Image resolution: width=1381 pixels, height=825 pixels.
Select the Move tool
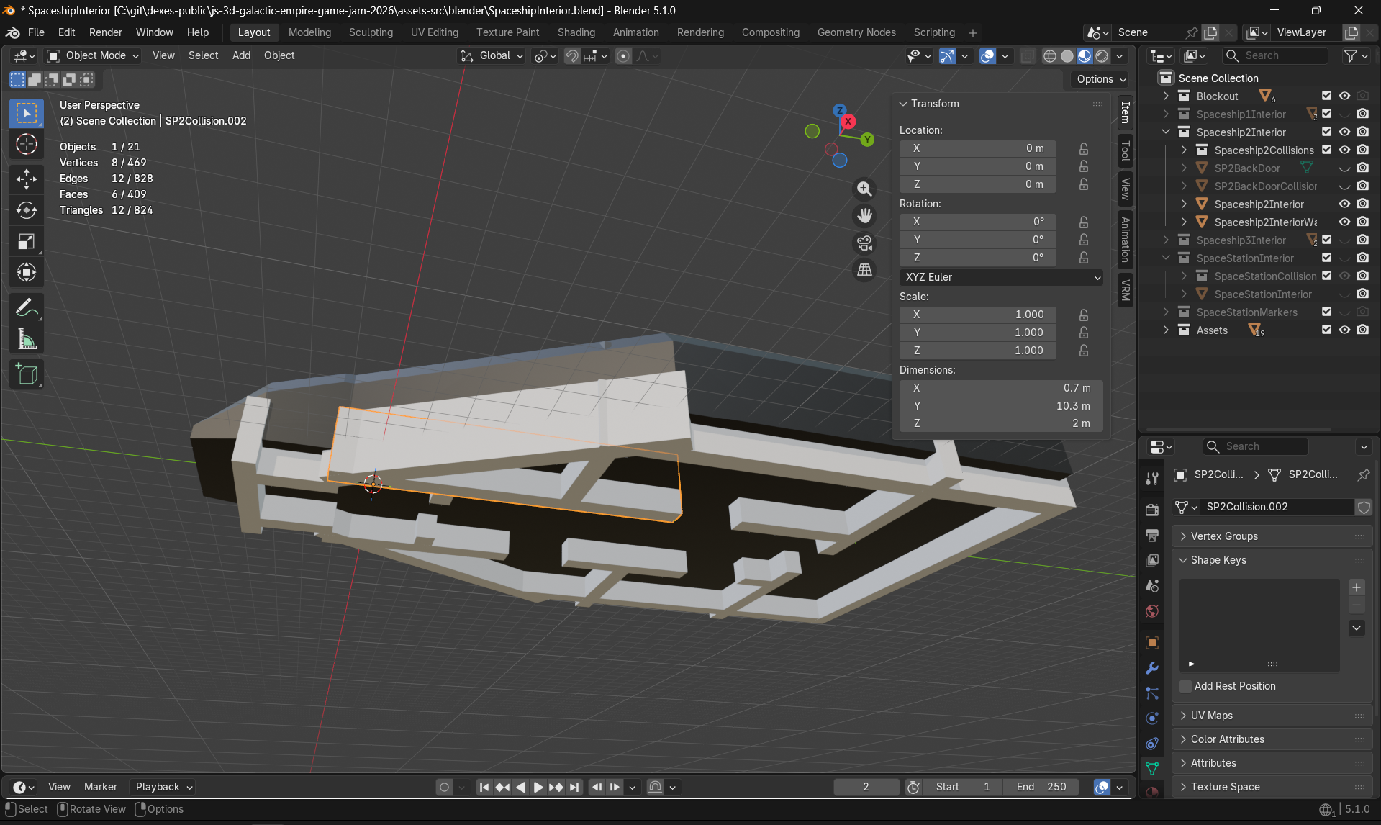[26, 179]
